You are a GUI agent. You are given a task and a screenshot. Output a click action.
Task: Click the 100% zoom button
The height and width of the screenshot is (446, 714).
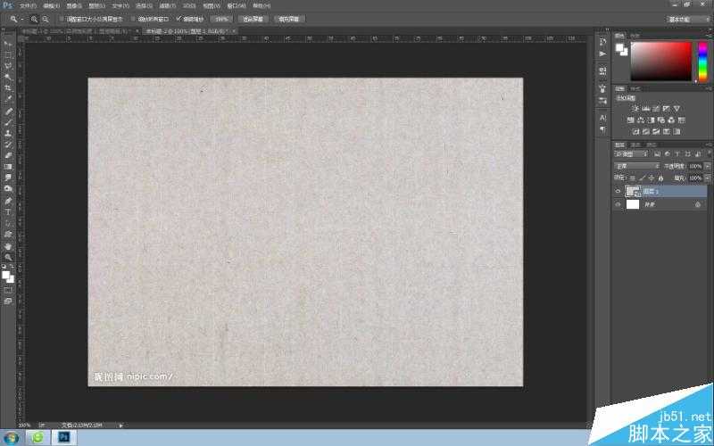tap(221, 18)
